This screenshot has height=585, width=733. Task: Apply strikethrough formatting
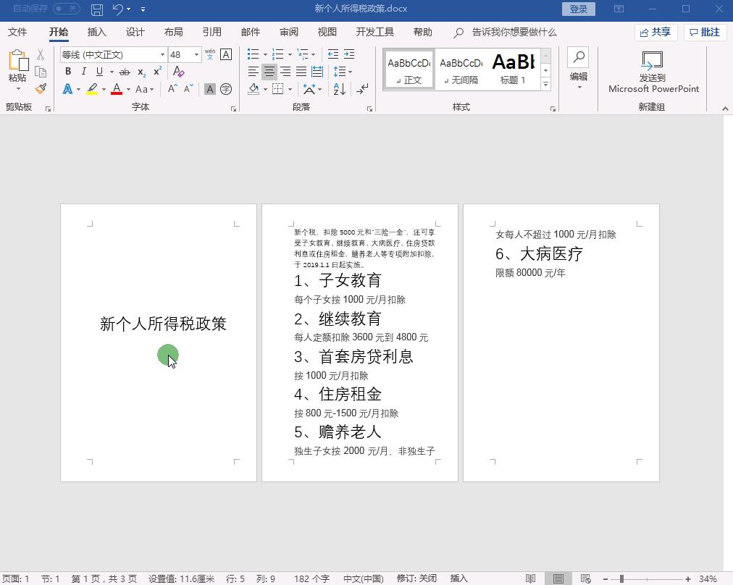point(124,72)
